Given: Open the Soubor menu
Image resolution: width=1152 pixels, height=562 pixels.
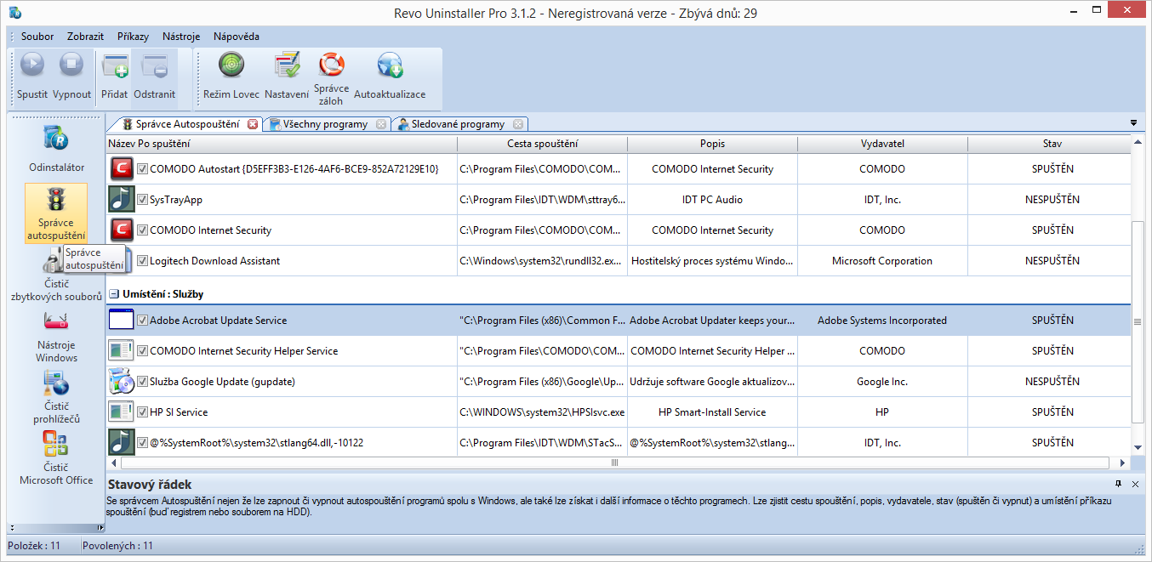Looking at the screenshot, I should [x=37, y=37].
